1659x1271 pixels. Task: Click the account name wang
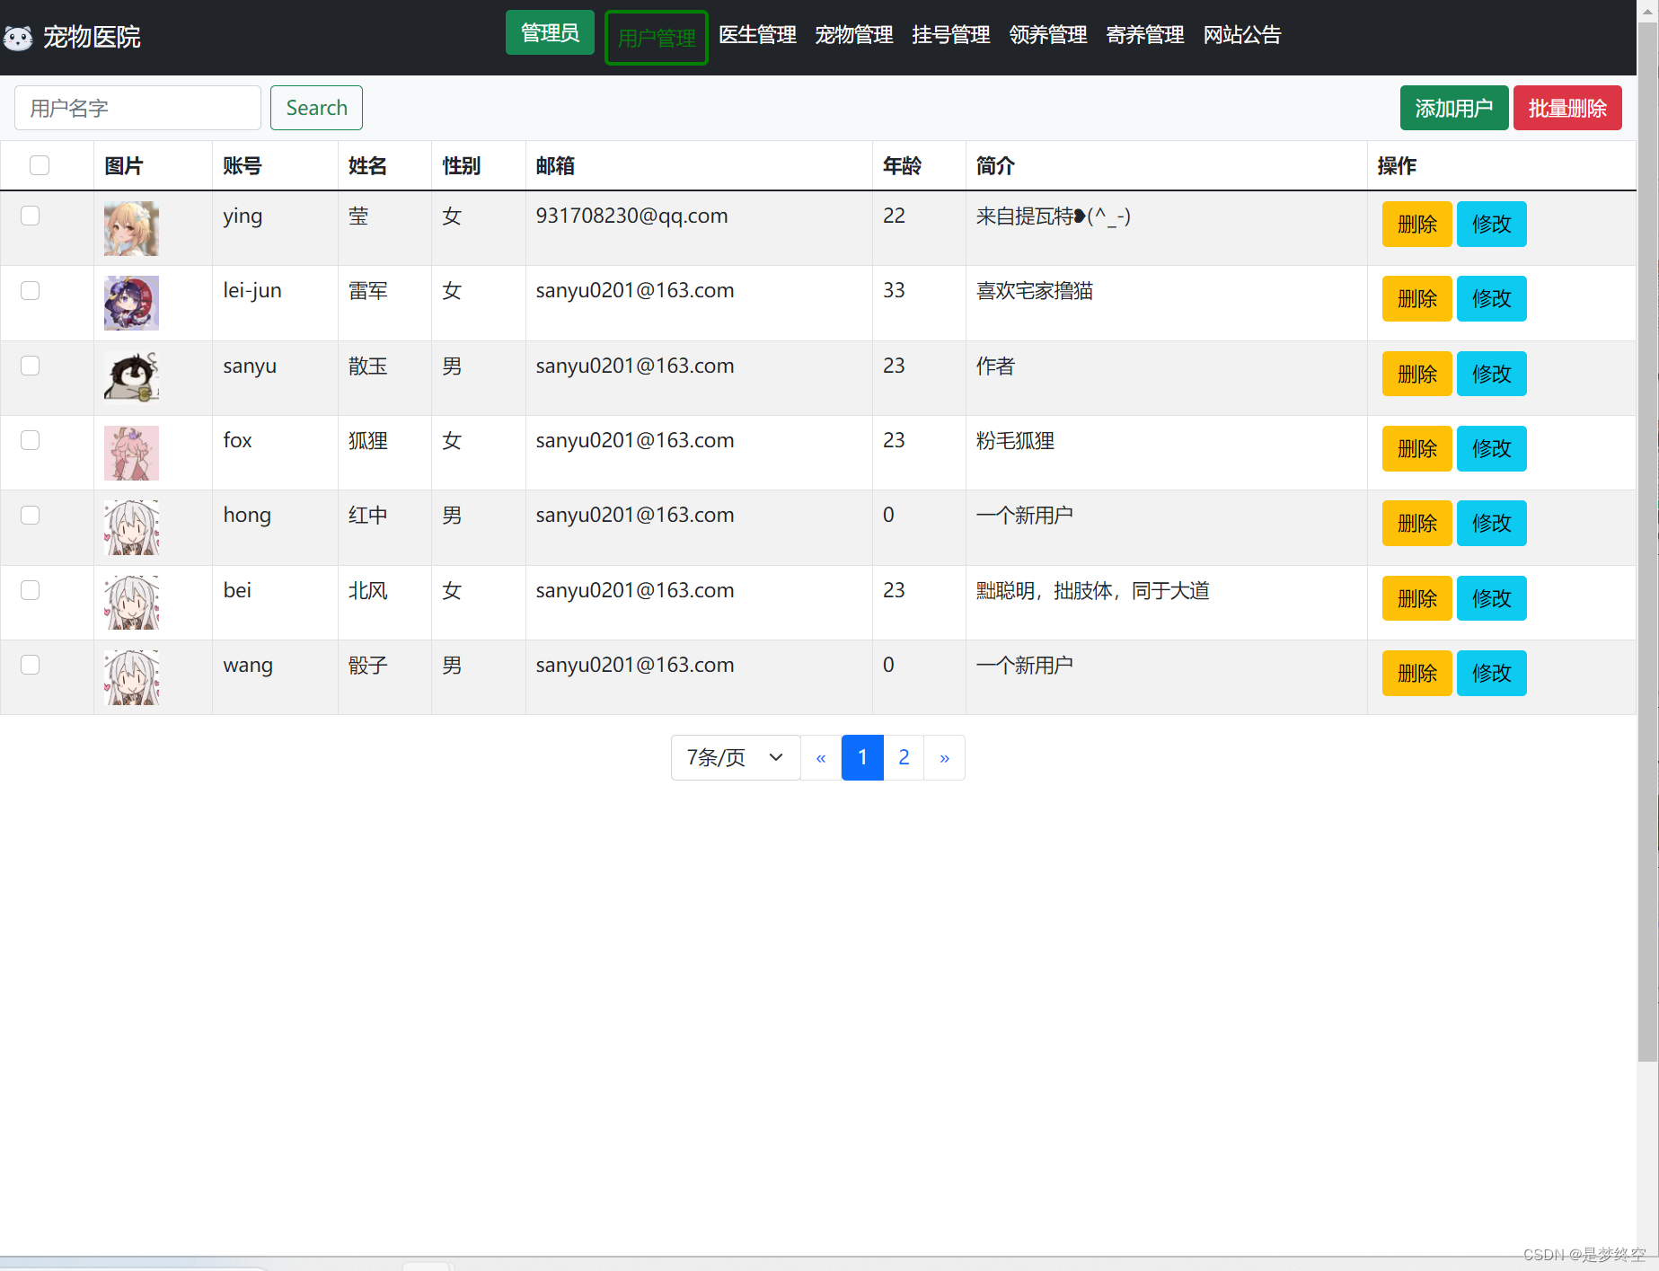[248, 665]
